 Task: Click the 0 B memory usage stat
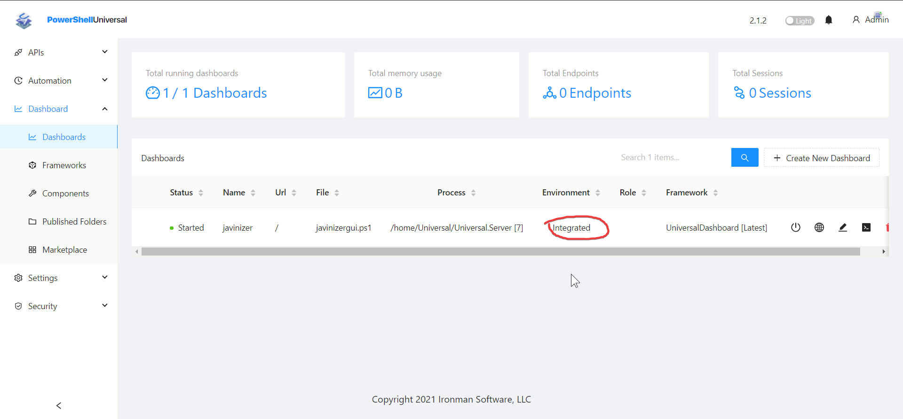(385, 93)
